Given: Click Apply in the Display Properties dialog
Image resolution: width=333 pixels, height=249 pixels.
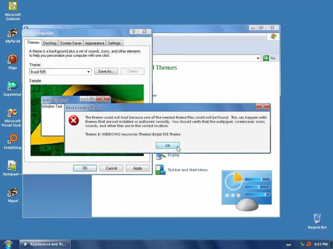Looking at the screenshot, I should coord(138,168).
